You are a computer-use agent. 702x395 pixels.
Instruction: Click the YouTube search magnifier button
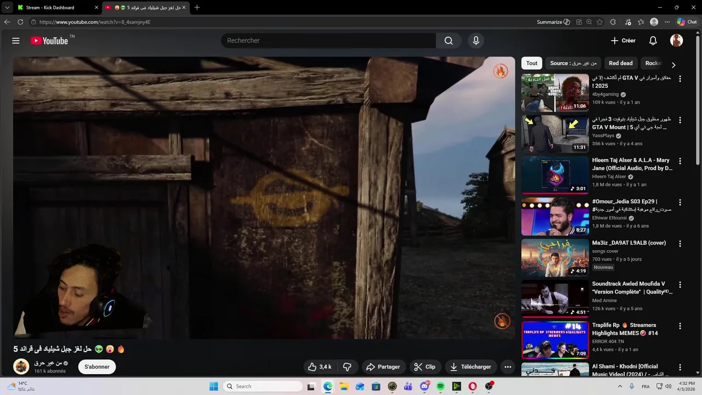click(x=449, y=41)
